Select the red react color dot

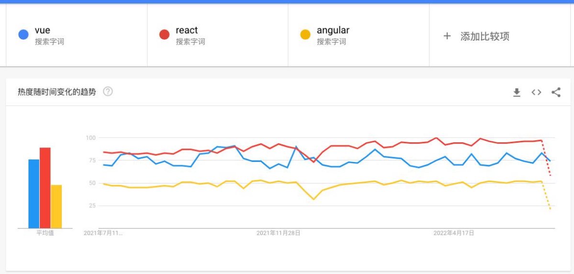pos(164,35)
